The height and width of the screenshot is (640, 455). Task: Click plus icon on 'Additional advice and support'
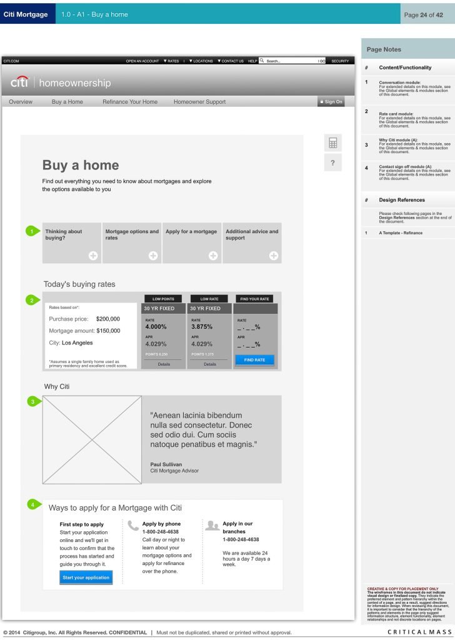tap(273, 256)
